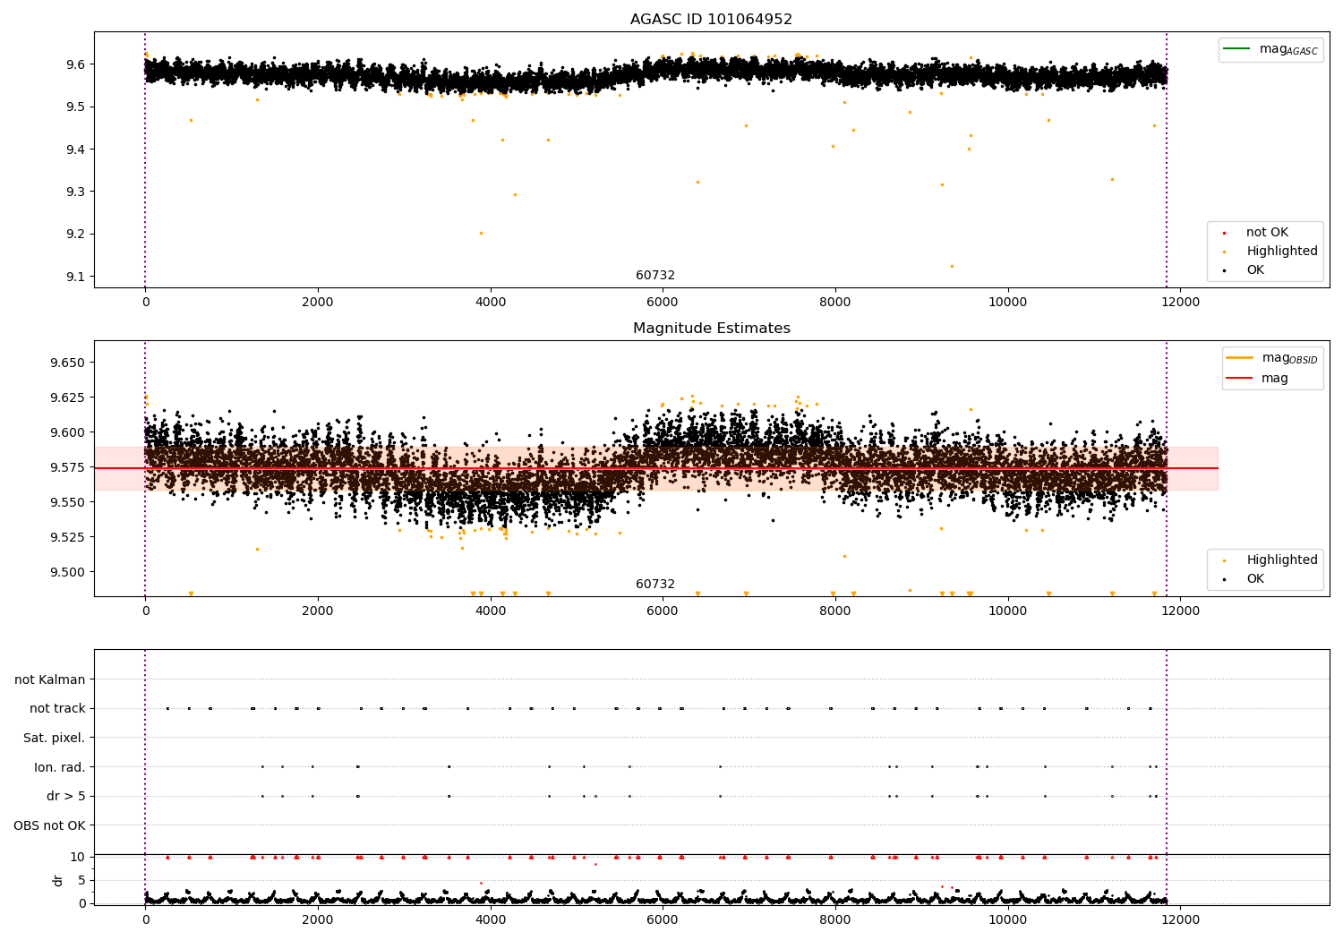This screenshot has height=940, width=1343.
Task: Click the '8000' x-tick under the bottom plot
Action: tap(835, 919)
